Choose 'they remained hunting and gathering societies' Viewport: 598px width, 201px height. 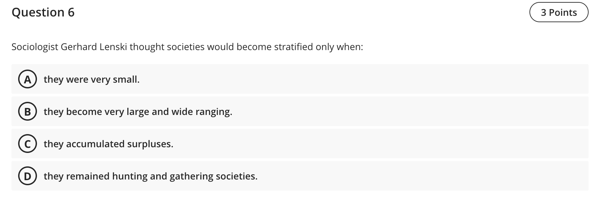151,175
